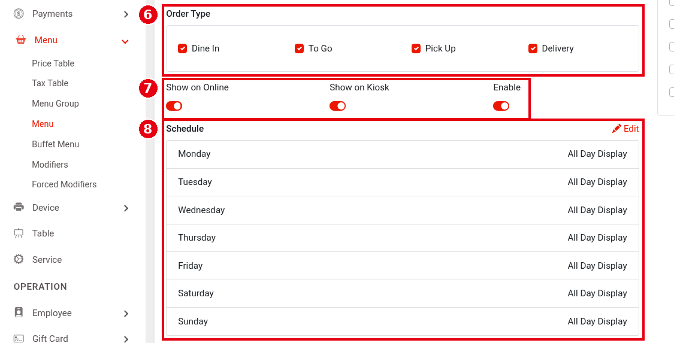The width and height of the screenshot is (674, 343).
Task: Click the Gift Card label
Action: click(x=50, y=338)
